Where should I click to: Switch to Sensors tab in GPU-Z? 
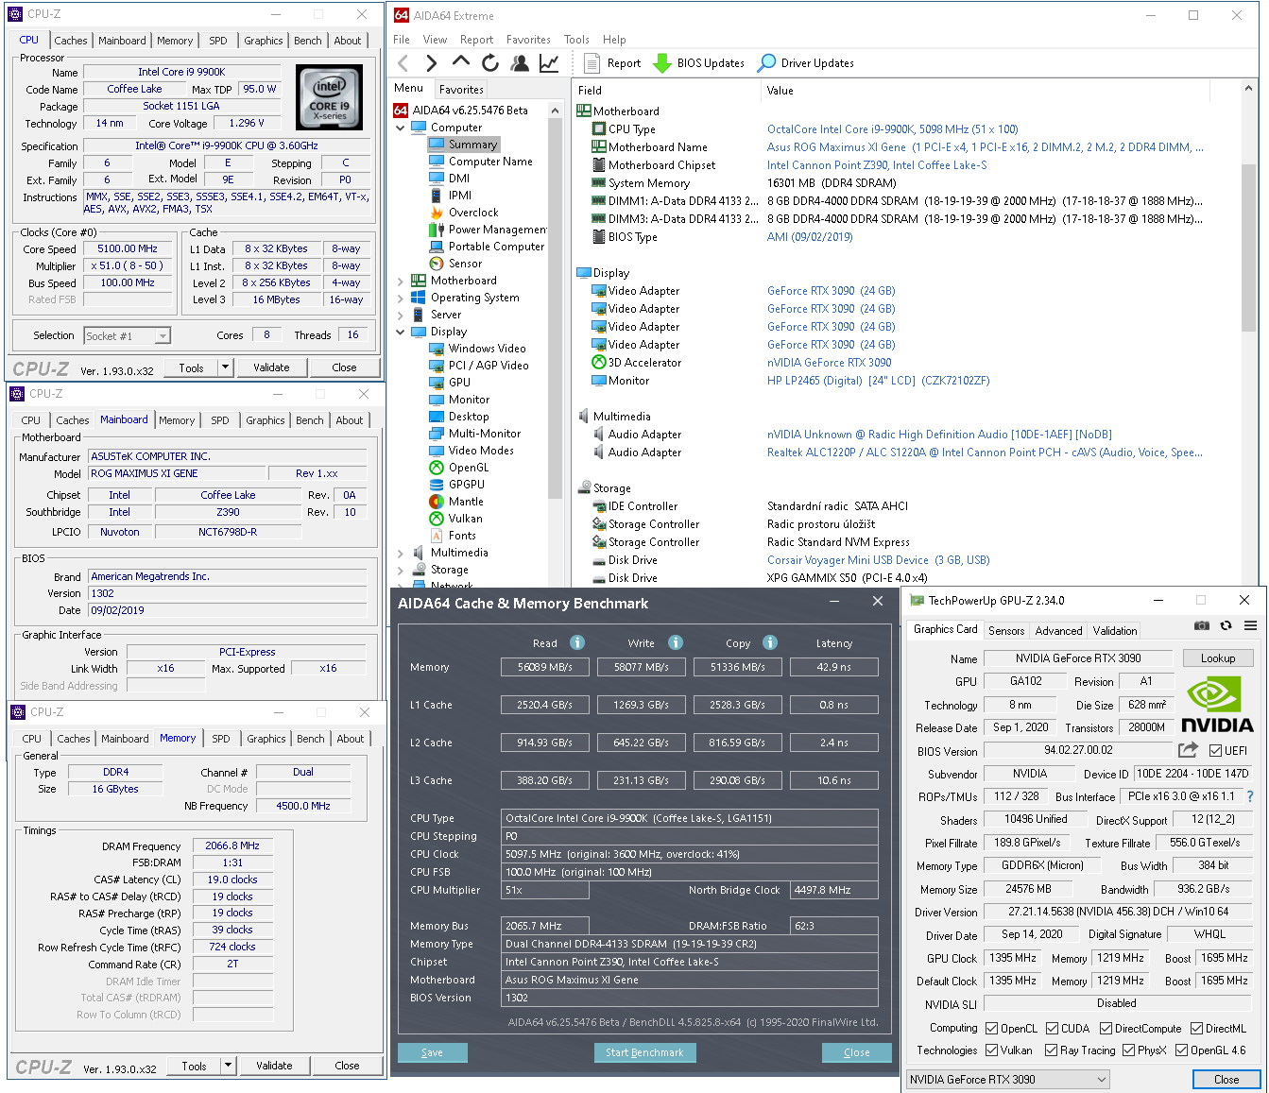1006,630
